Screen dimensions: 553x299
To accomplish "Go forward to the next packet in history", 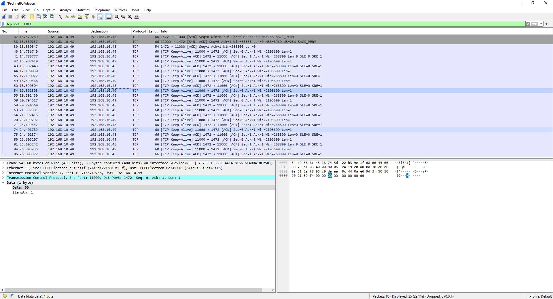I will point(73,17).
